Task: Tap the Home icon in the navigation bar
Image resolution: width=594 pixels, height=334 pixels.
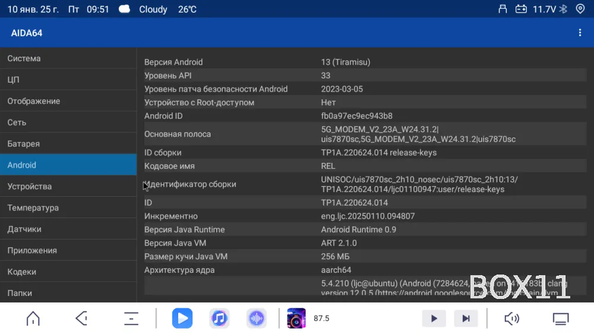Action: click(x=33, y=319)
